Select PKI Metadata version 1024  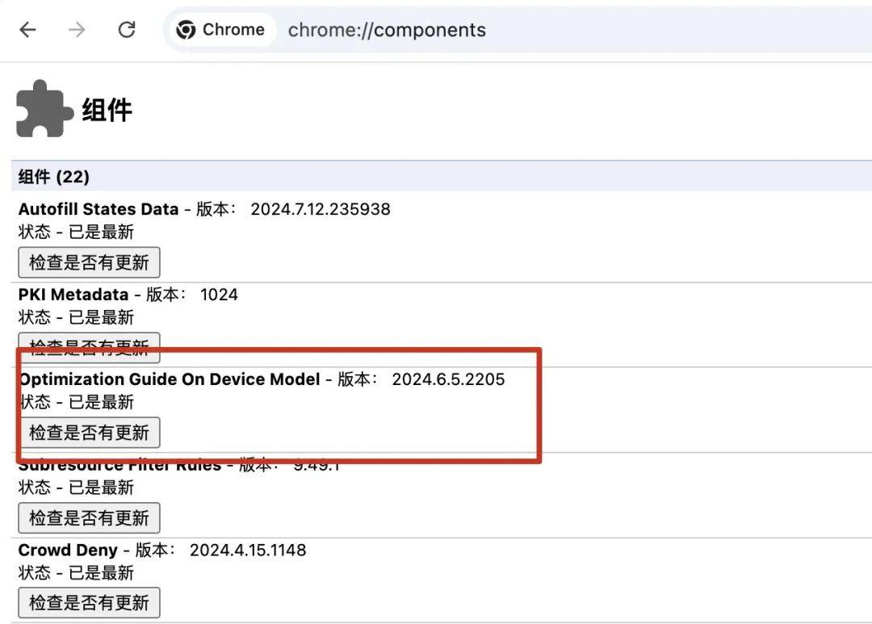pyautogui.click(x=219, y=294)
